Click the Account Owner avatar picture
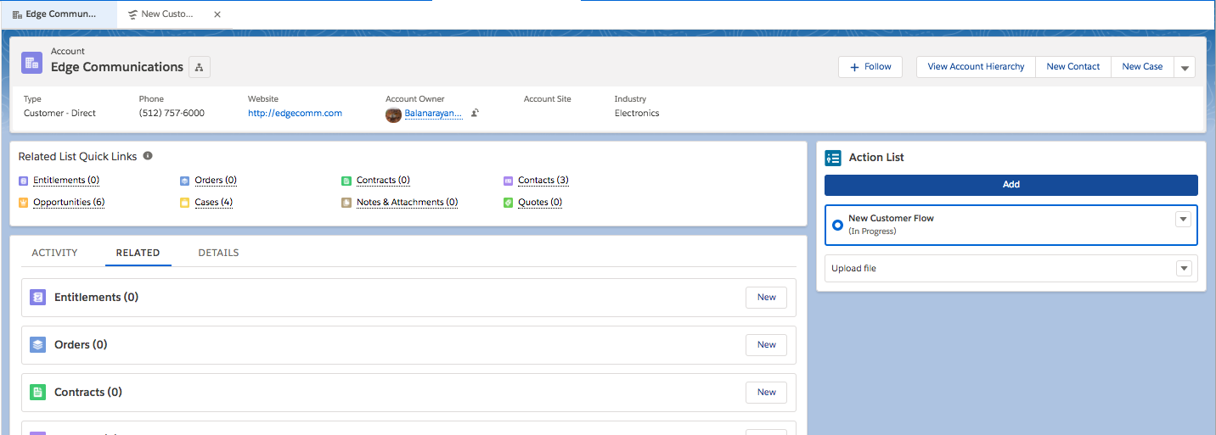The height and width of the screenshot is (435, 1216). pyautogui.click(x=393, y=114)
